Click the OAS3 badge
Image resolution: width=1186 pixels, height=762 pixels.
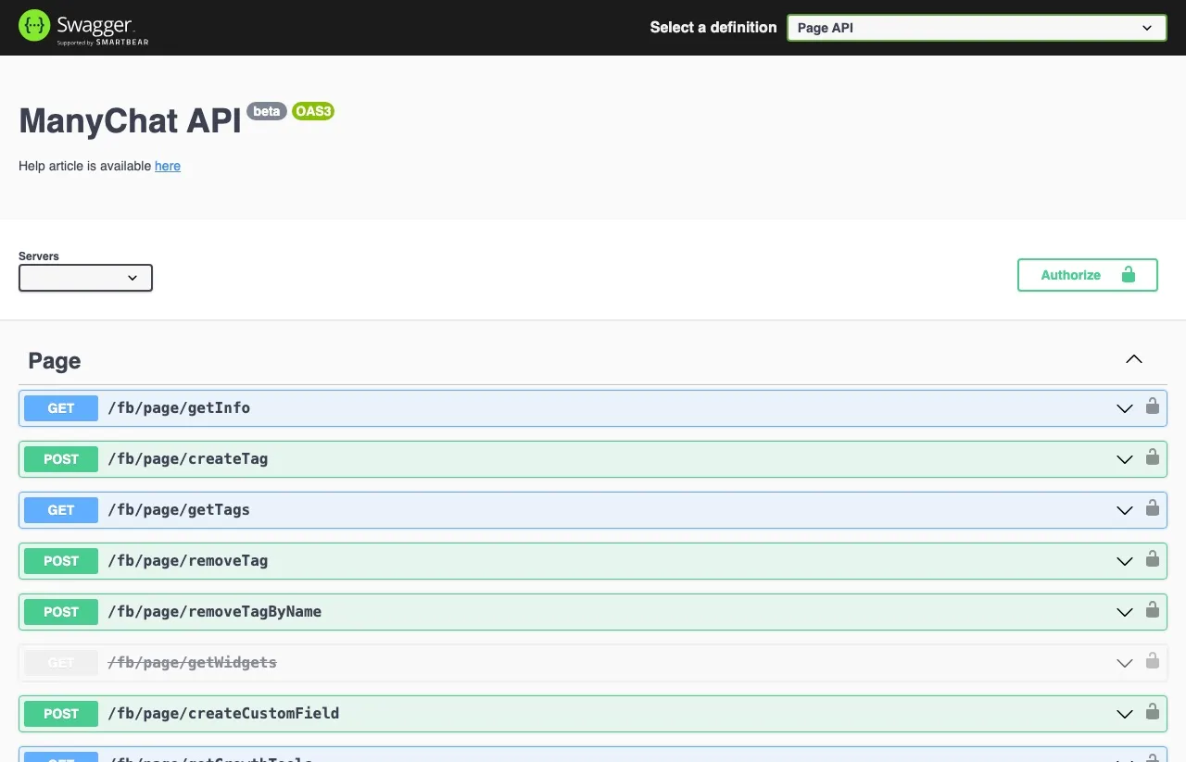(313, 111)
